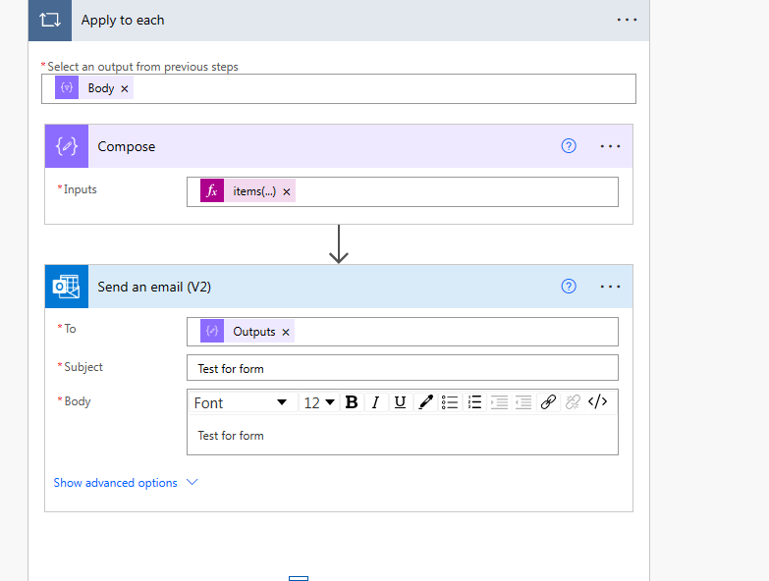Open the Apply to each ellipsis menu
Viewport: 769px width, 581px height.
tap(627, 20)
